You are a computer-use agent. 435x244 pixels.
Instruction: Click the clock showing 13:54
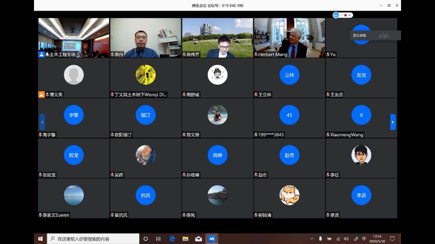coord(377,239)
